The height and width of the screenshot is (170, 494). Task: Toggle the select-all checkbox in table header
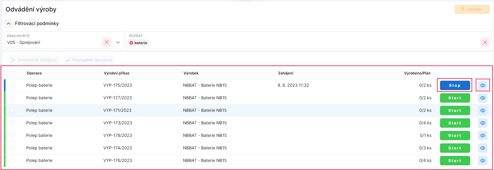coord(12,73)
